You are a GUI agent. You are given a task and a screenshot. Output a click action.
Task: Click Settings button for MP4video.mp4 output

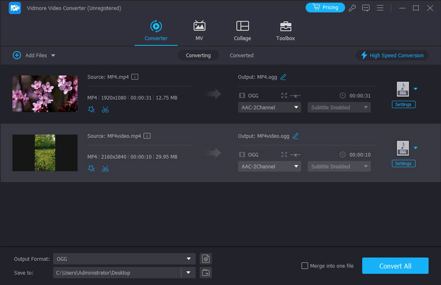tap(403, 164)
